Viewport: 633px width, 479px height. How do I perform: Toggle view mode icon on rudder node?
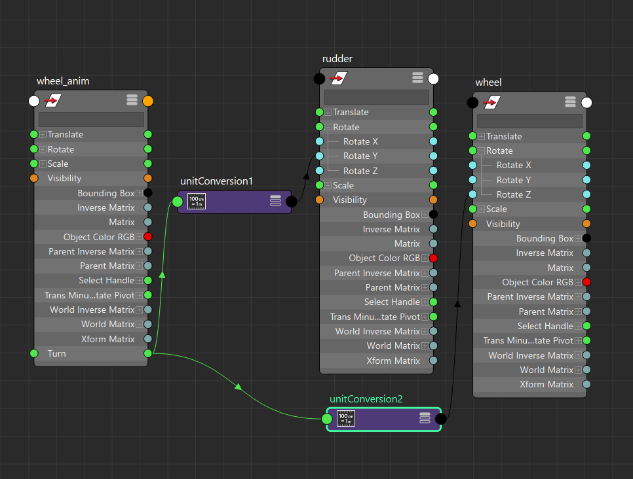click(417, 78)
